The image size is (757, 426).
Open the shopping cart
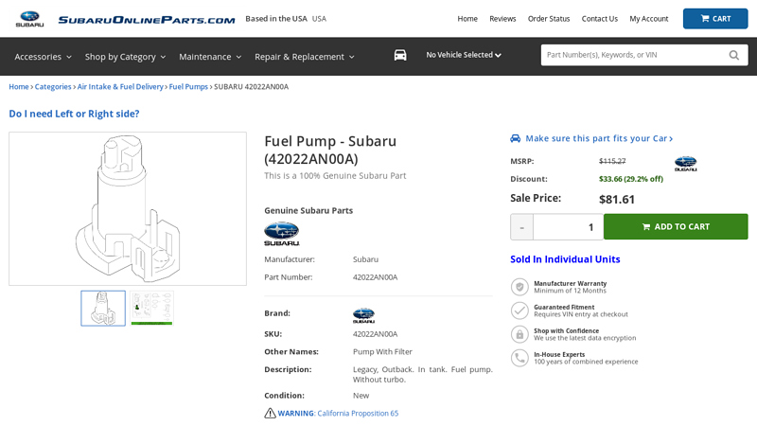point(715,18)
